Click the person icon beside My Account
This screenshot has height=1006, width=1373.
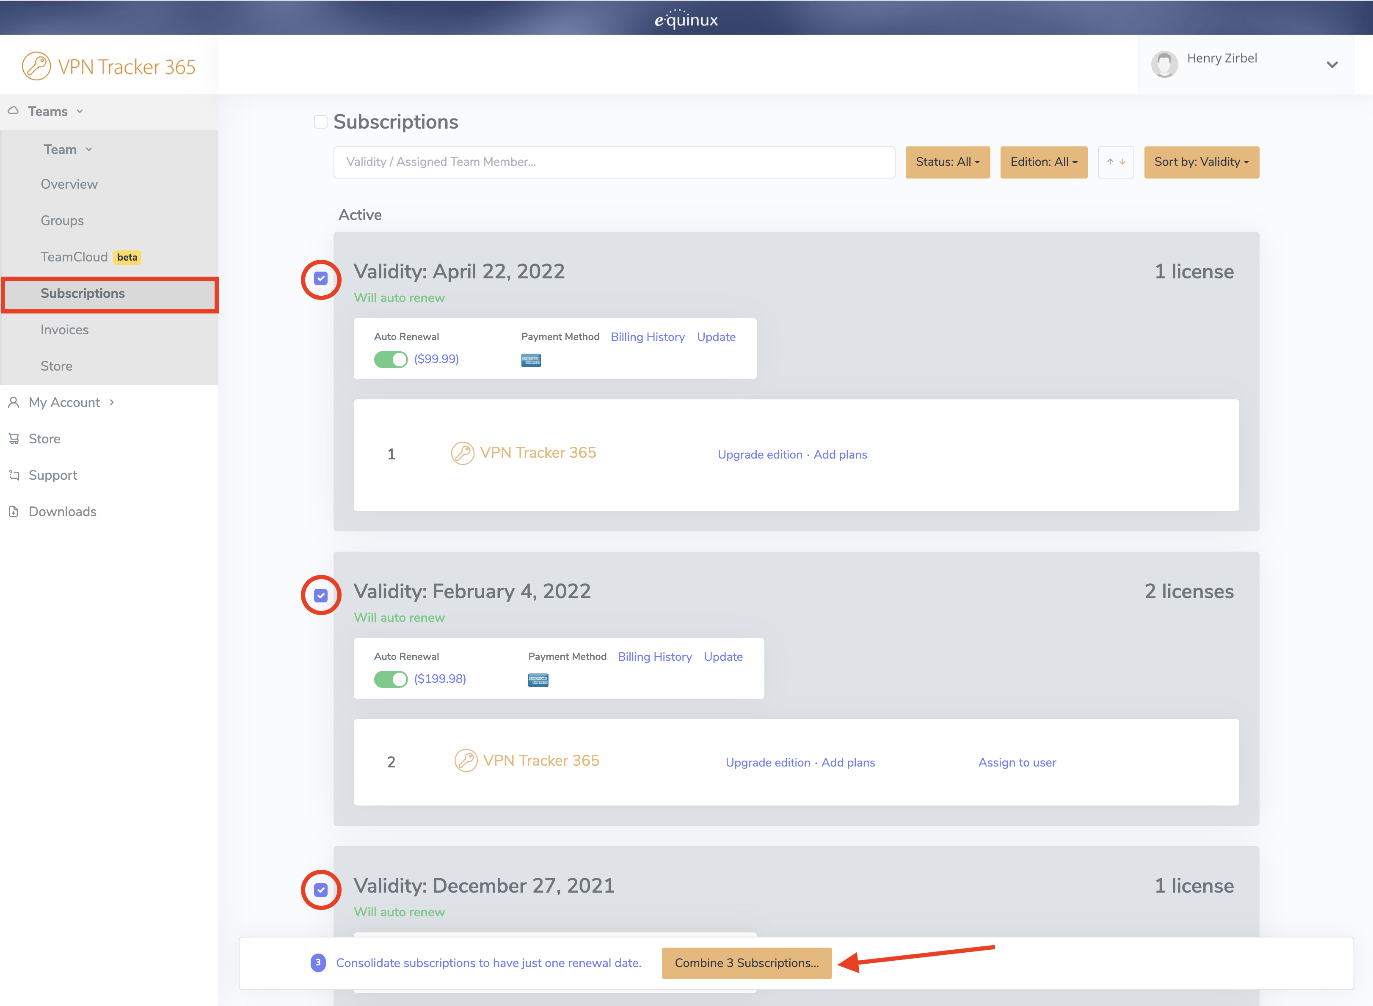click(14, 402)
